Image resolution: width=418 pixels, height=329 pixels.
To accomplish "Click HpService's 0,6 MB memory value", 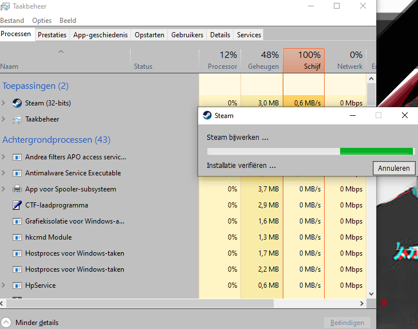I will [269, 285].
